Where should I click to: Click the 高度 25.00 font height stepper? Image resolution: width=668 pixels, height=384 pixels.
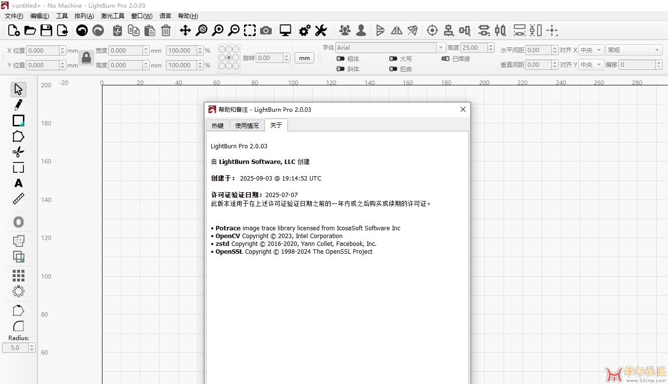[490, 47]
